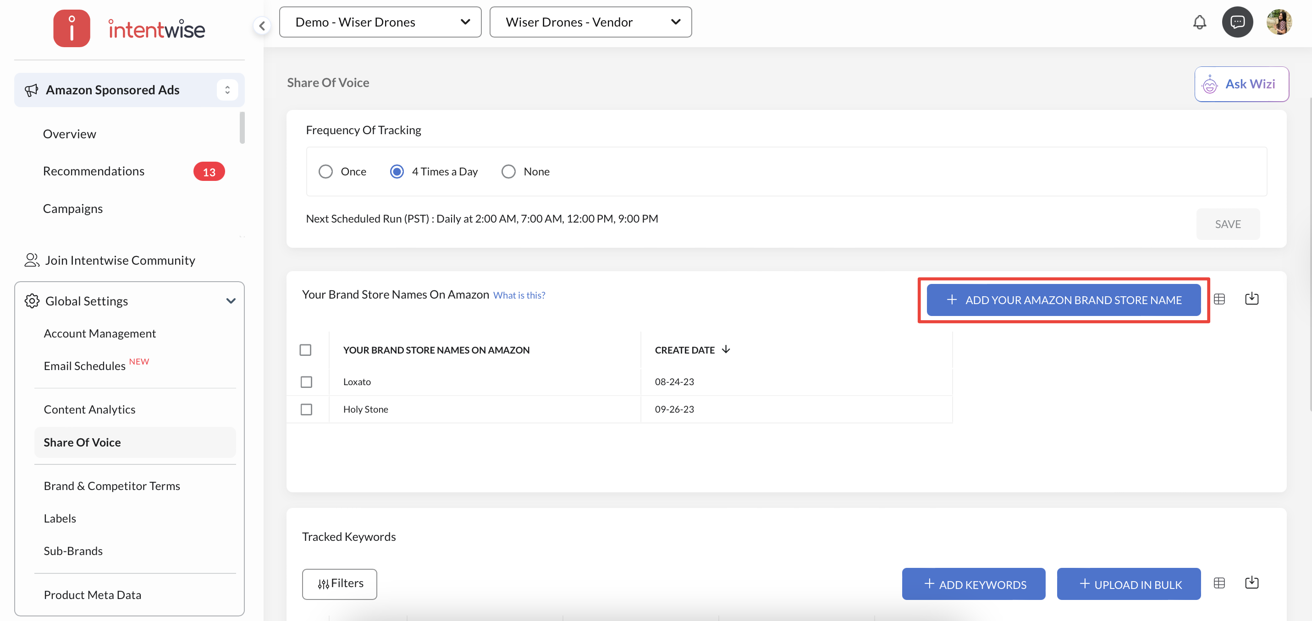The height and width of the screenshot is (621, 1312).
Task: Click the user profile avatar
Action: (1279, 22)
